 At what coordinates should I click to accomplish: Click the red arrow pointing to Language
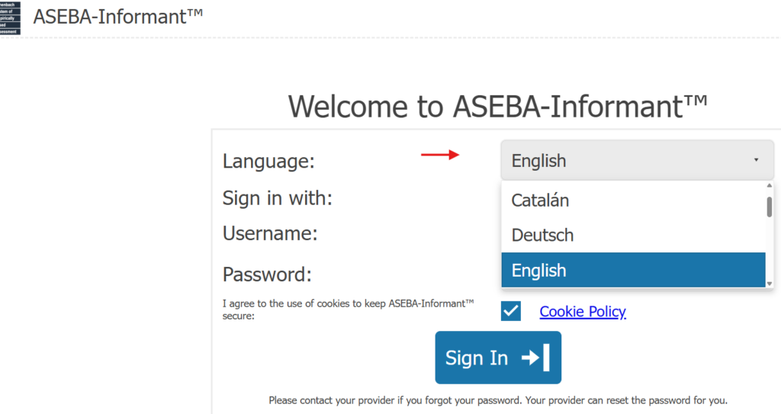440,156
